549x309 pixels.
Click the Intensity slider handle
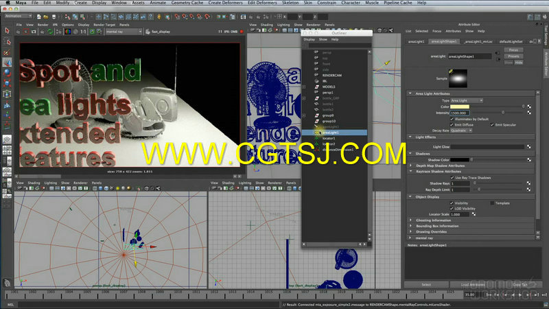click(503, 113)
